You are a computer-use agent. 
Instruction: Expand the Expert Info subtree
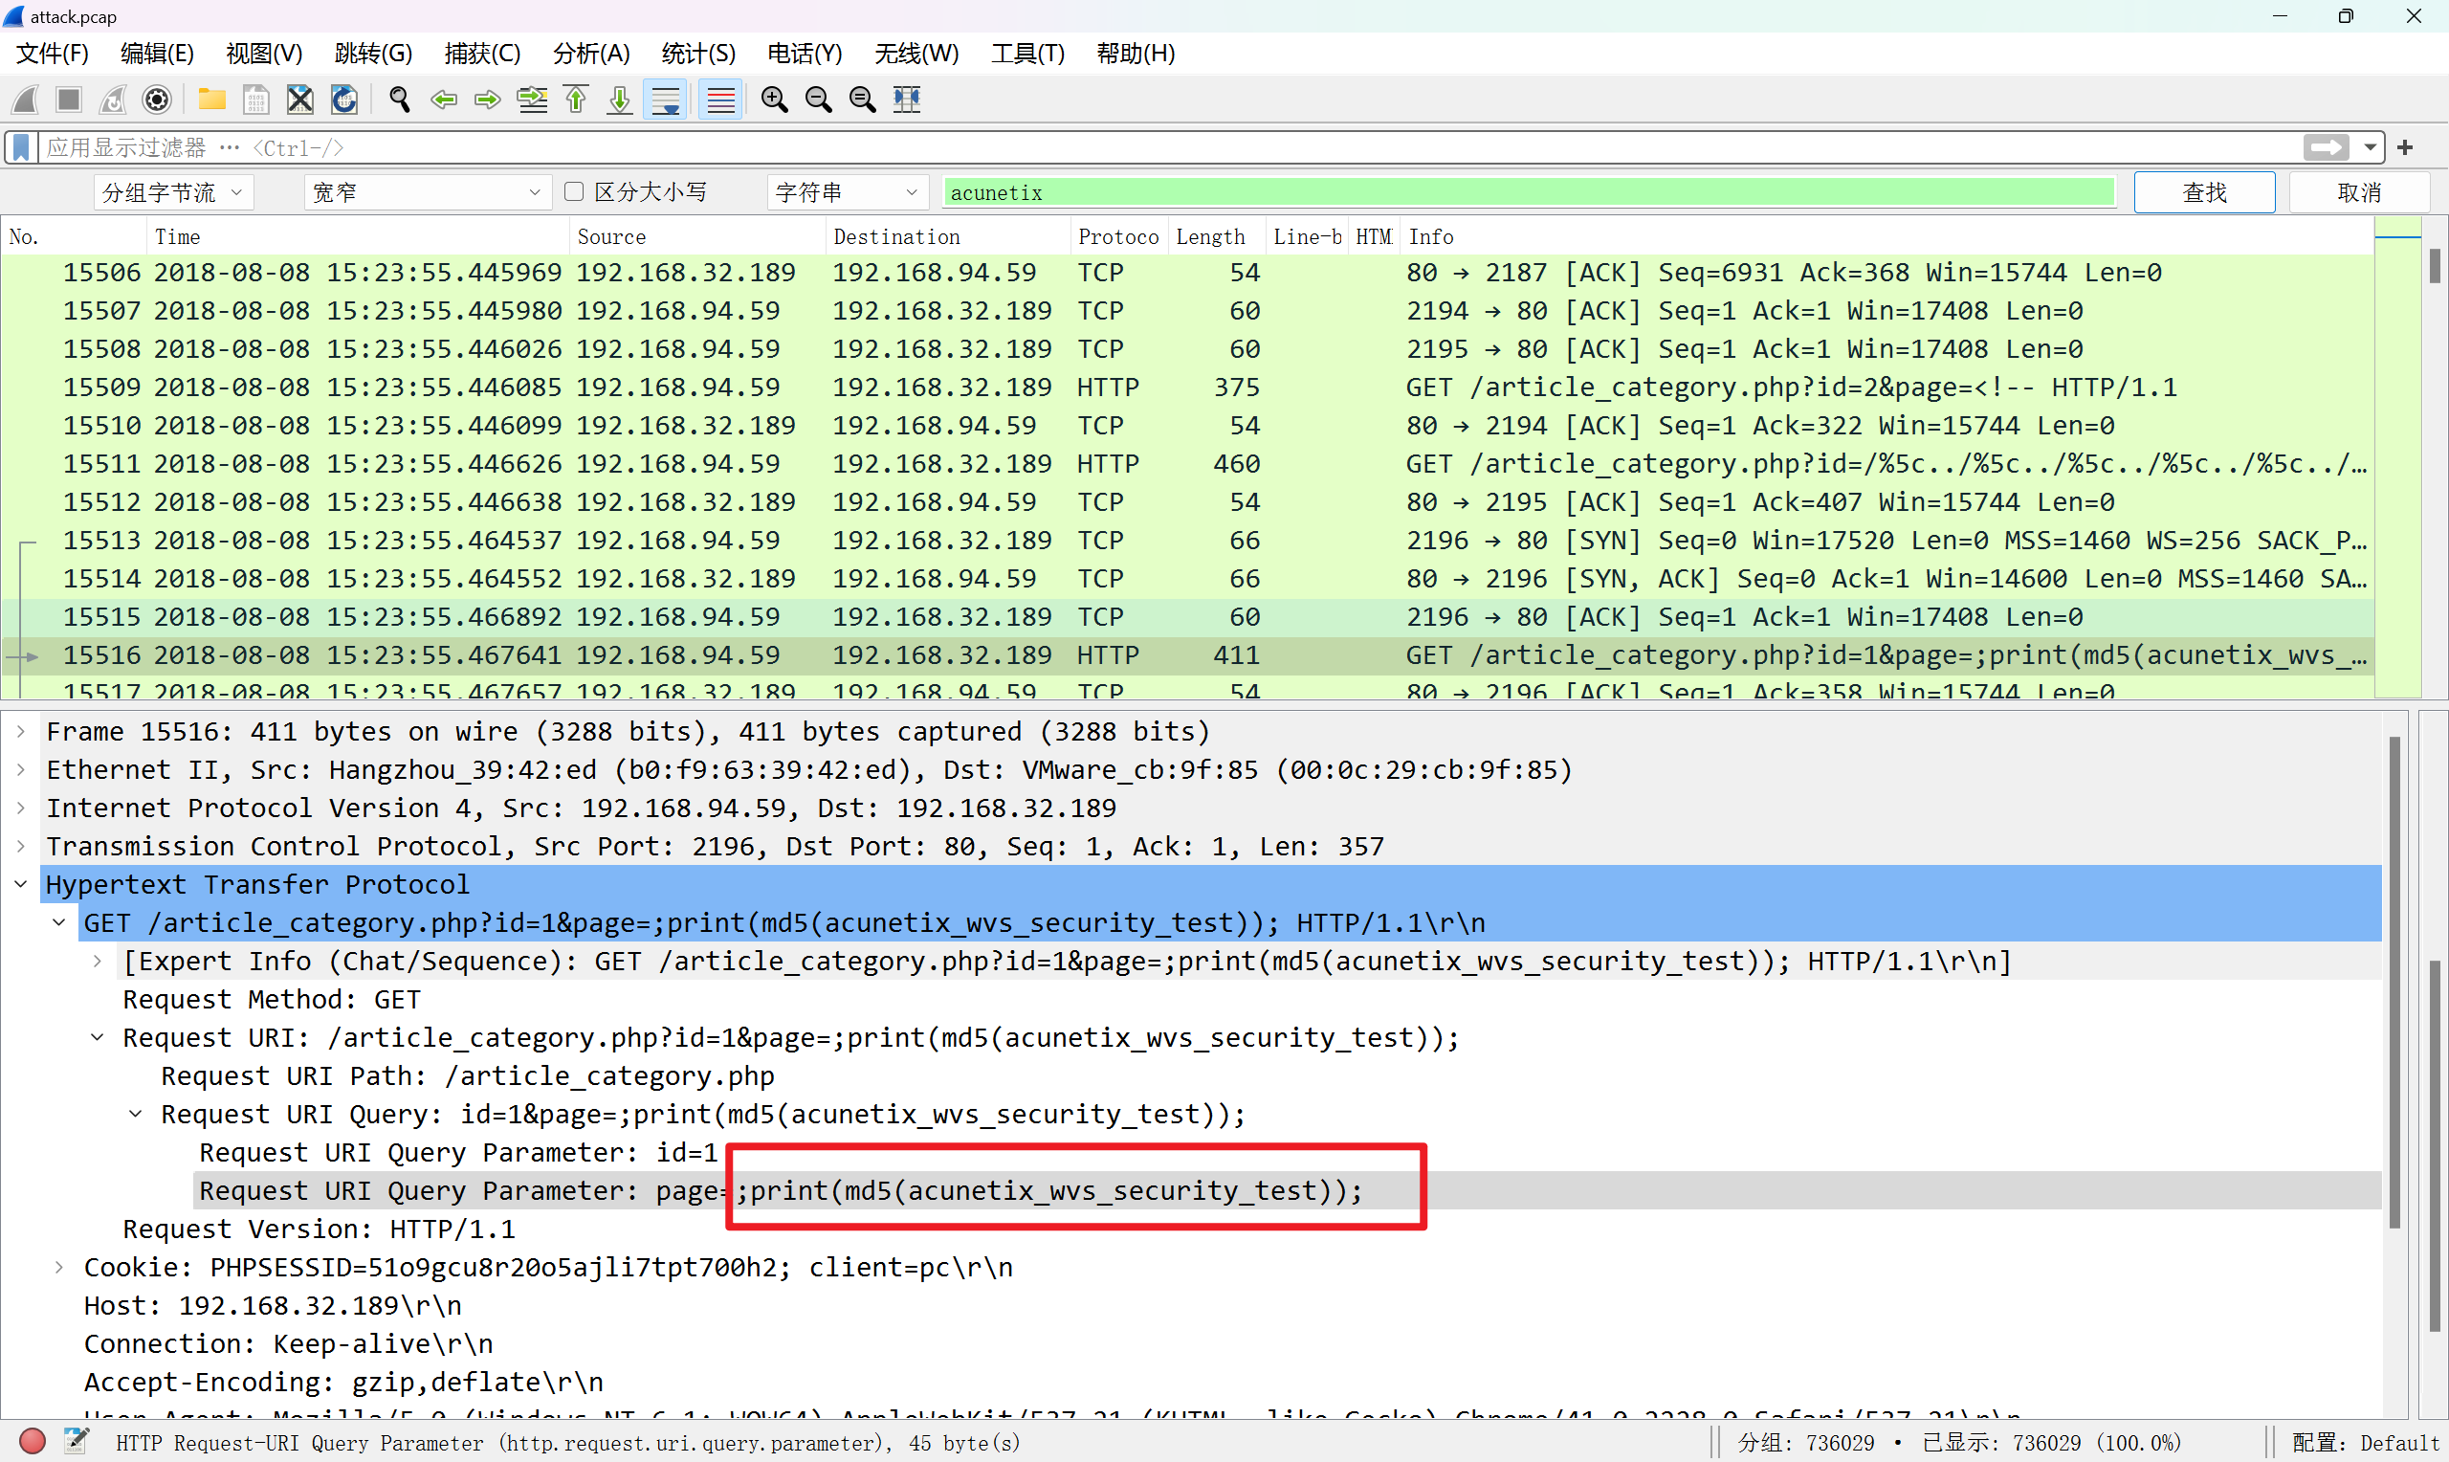(98, 962)
